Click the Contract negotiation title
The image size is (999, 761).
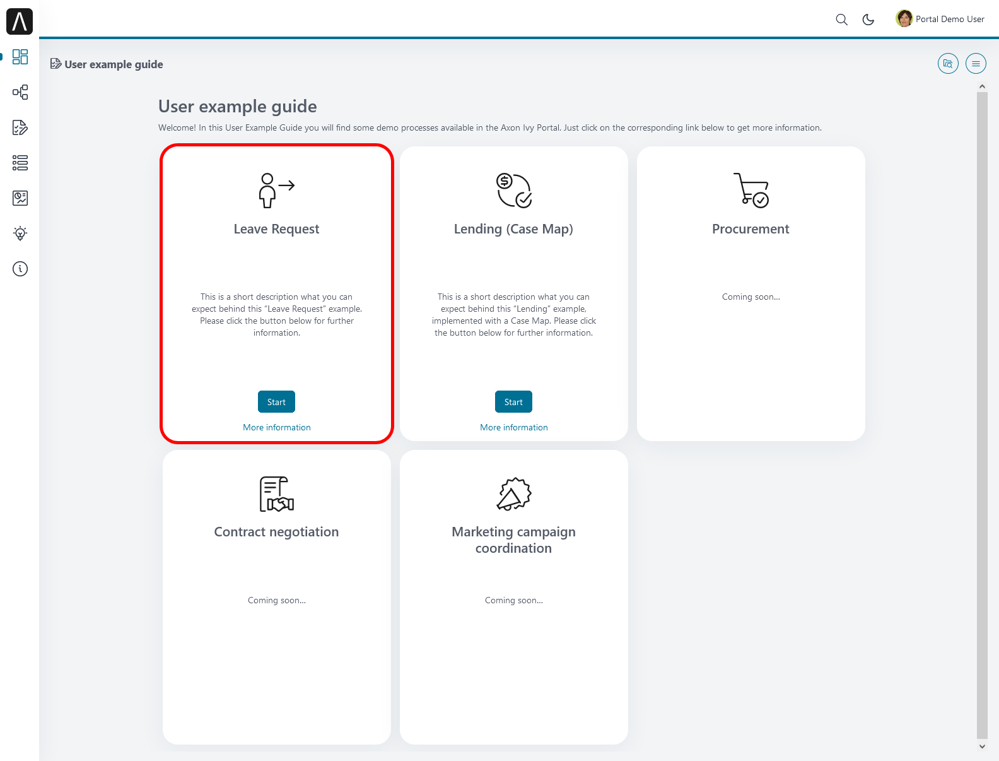tap(276, 532)
